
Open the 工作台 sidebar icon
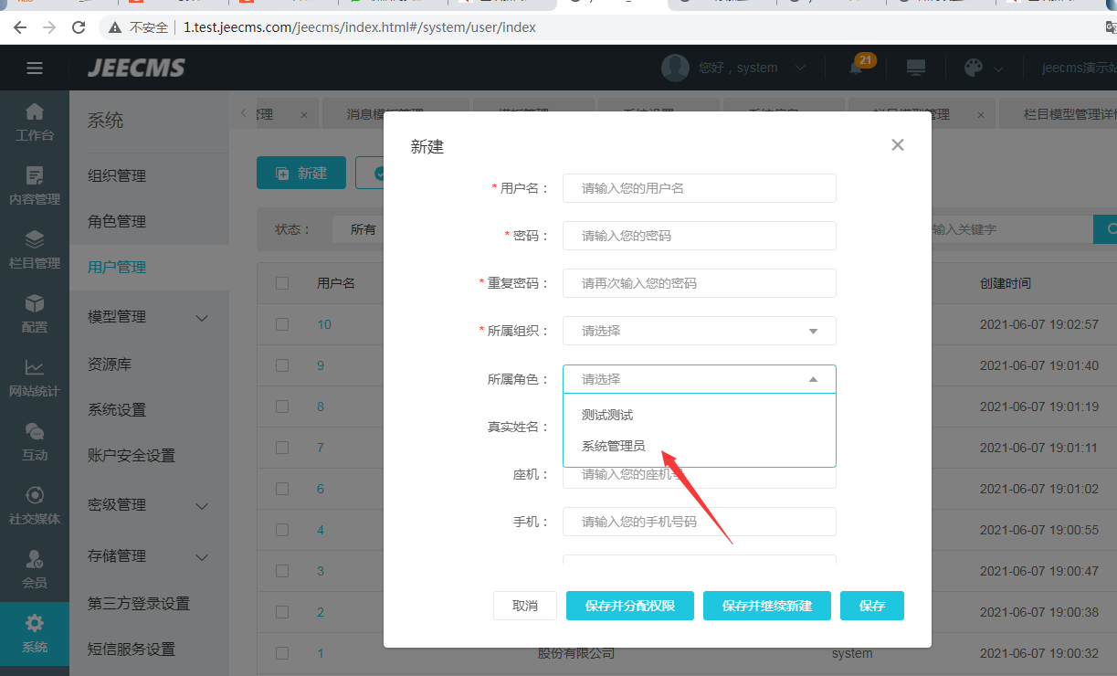tap(35, 121)
